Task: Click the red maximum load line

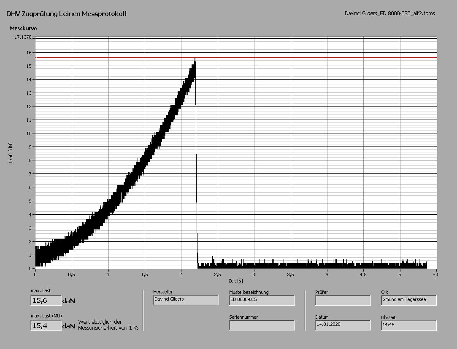Action: tap(236, 58)
